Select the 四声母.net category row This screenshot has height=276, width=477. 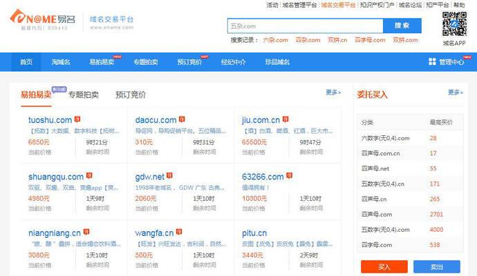pyautogui.click(x=411, y=168)
